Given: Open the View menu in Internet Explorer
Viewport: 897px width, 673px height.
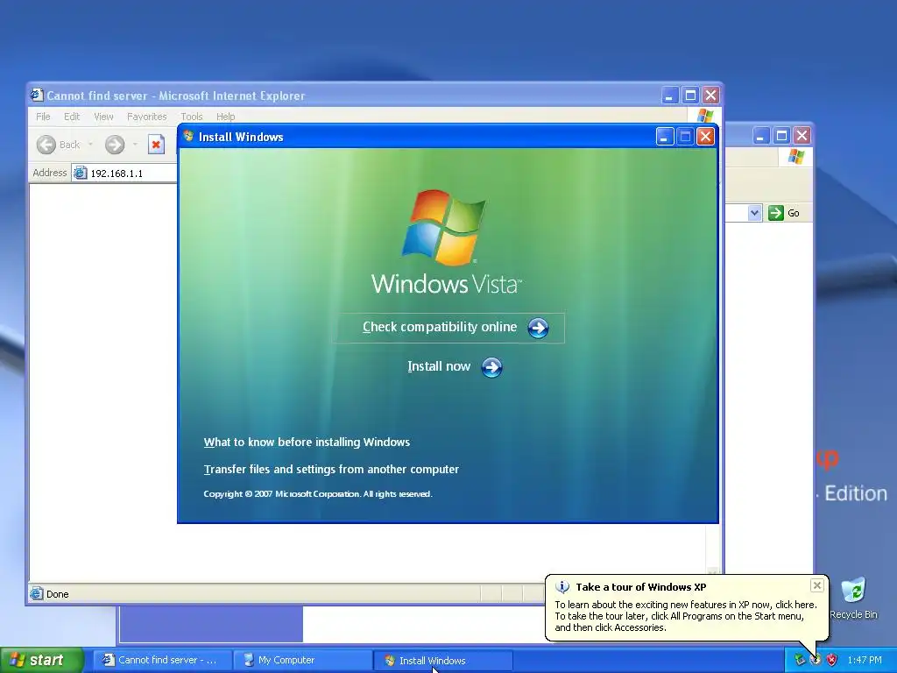Looking at the screenshot, I should click(x=103, y=117).
